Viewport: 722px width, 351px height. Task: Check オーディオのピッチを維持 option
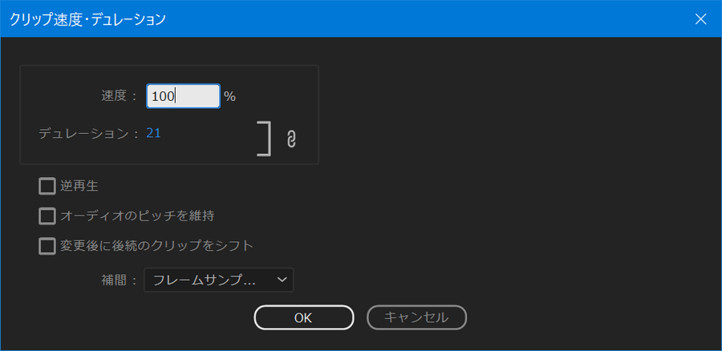[x=47, y=216]
